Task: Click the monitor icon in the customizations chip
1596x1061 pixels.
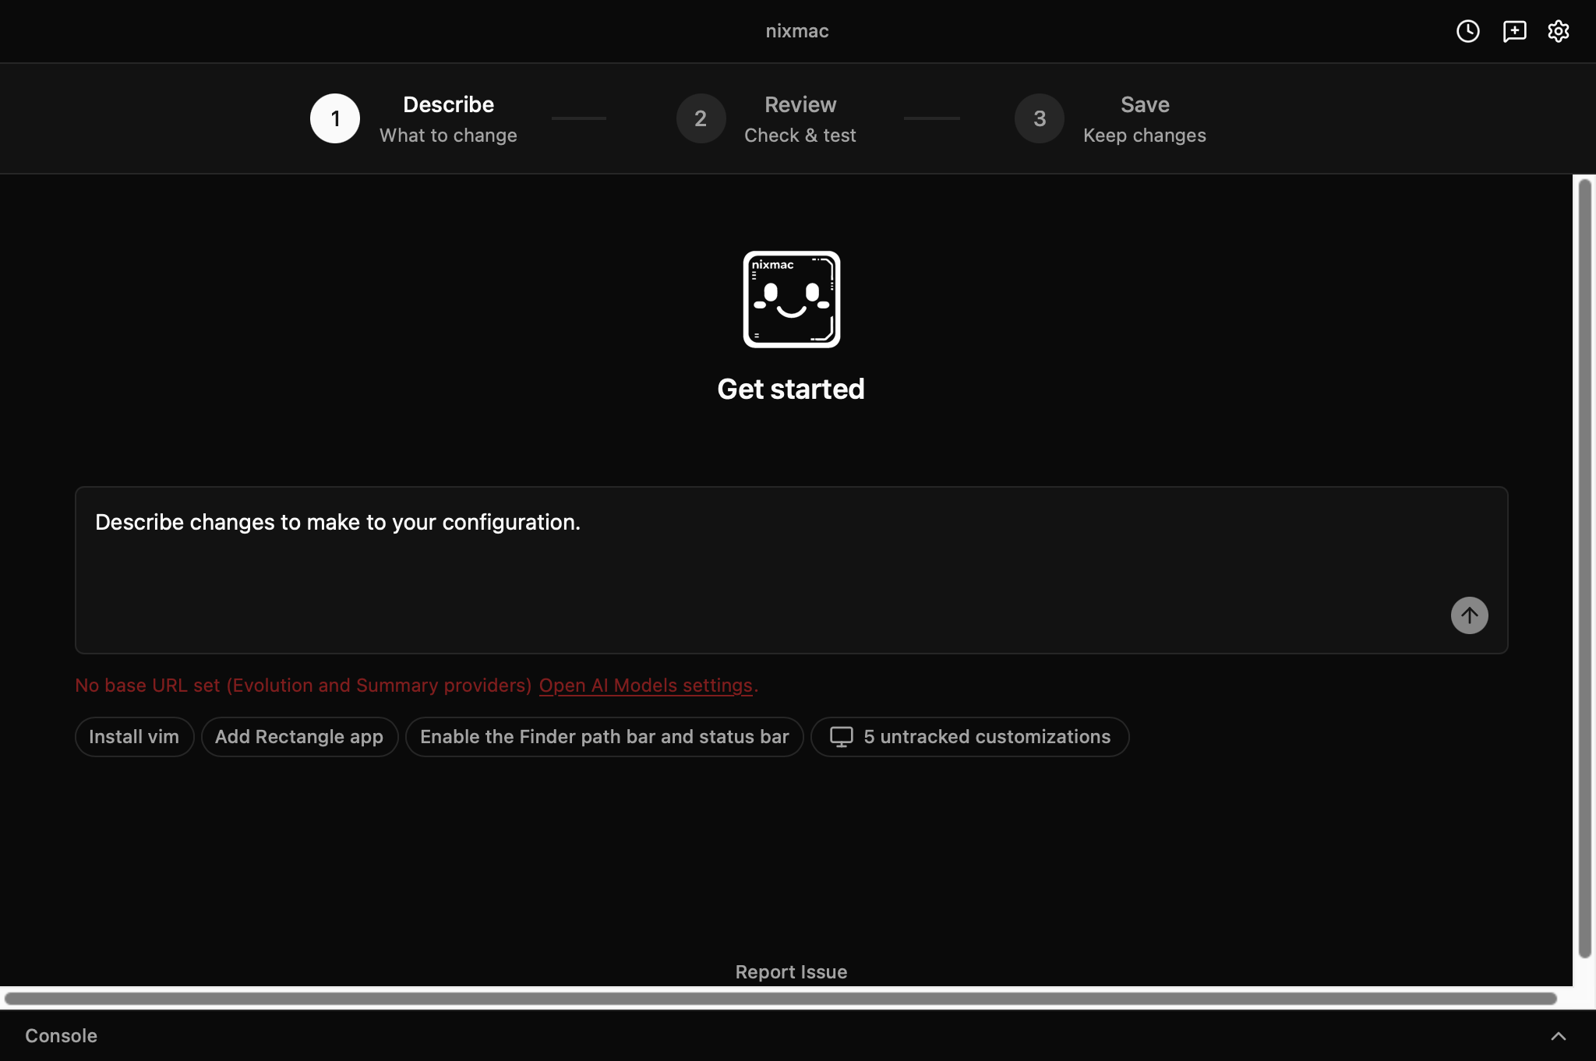Action: [x=841, y=737]
